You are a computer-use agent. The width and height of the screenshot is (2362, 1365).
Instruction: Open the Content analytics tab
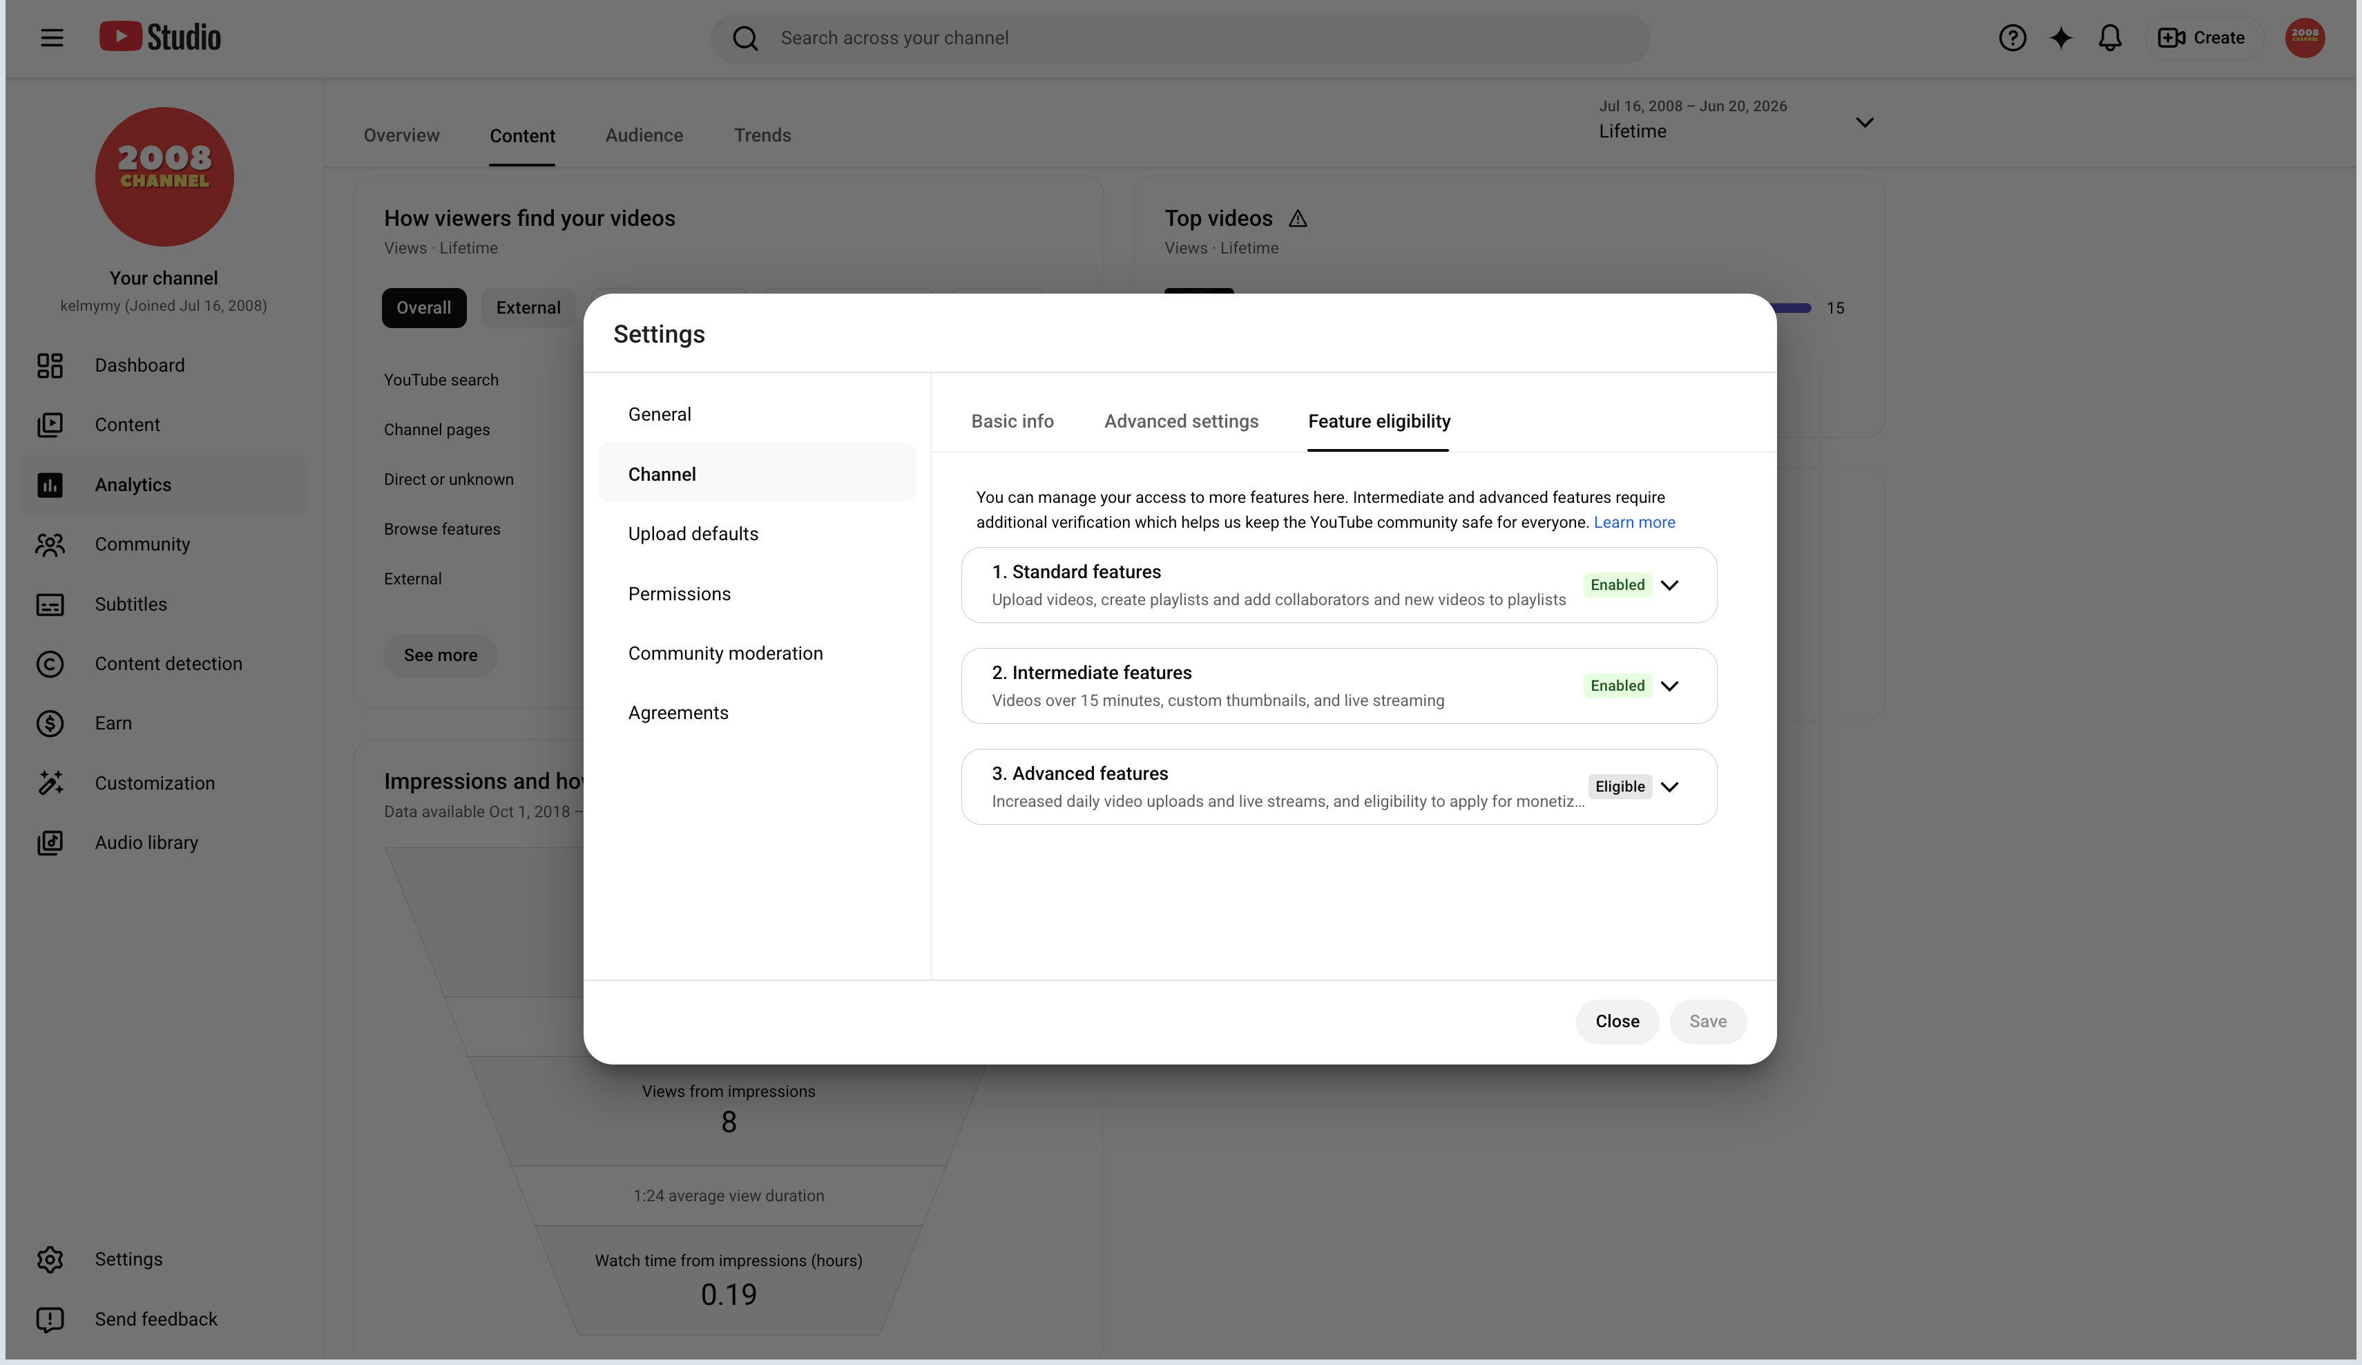(522, 136)
